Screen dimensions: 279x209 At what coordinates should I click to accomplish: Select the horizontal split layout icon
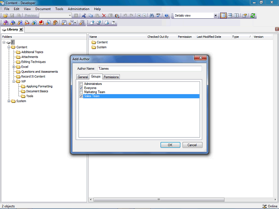click(230, 16)
